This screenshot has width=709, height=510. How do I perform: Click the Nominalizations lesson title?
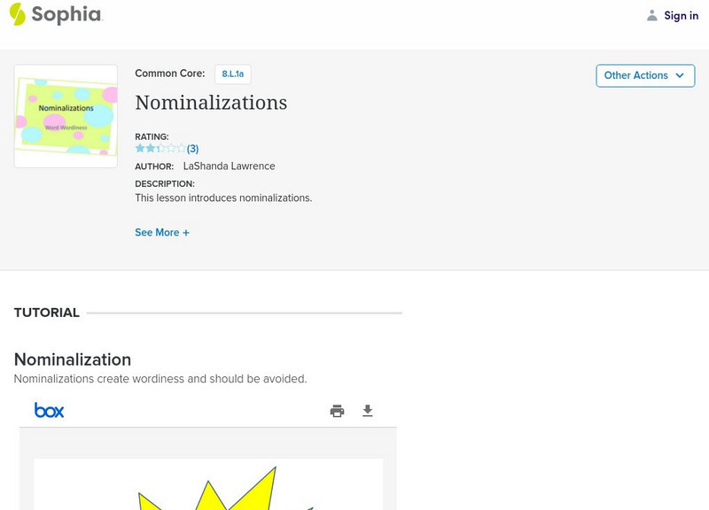(x=209, y=103)
